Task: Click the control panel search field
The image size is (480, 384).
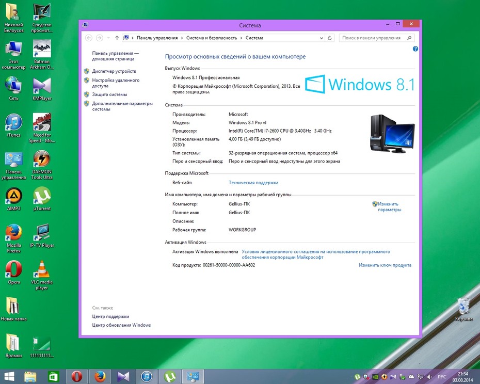Action: click(x=377, y=38)
